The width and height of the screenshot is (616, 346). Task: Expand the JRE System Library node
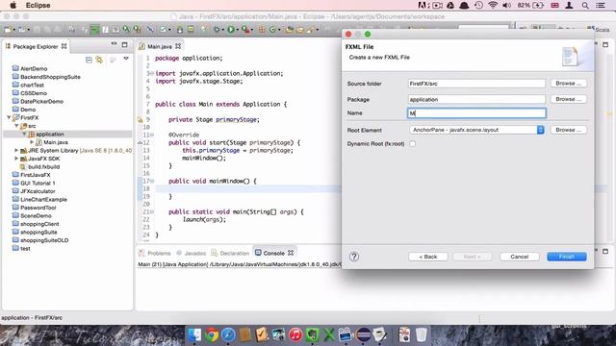pos(16,151)
